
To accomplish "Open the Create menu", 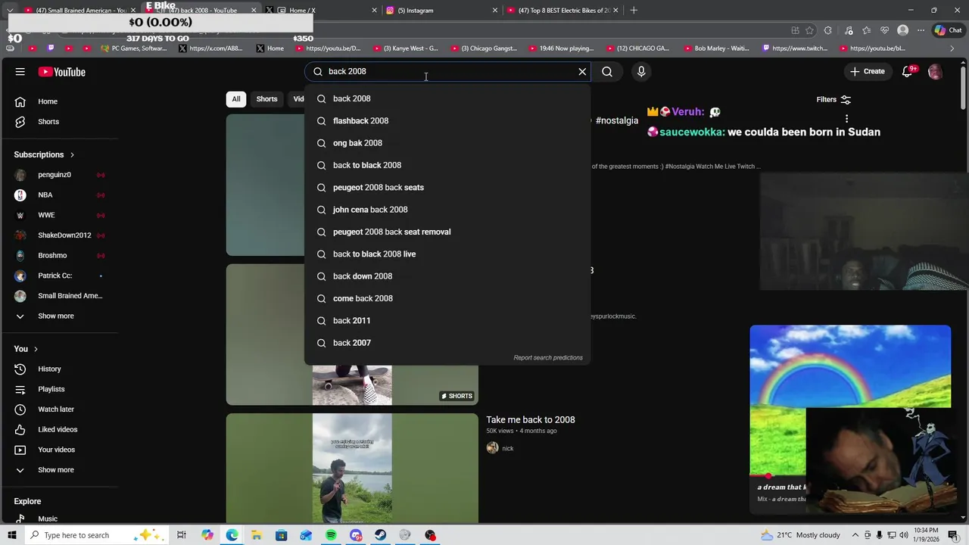I will pyautogui.click(x=867, y=71).
